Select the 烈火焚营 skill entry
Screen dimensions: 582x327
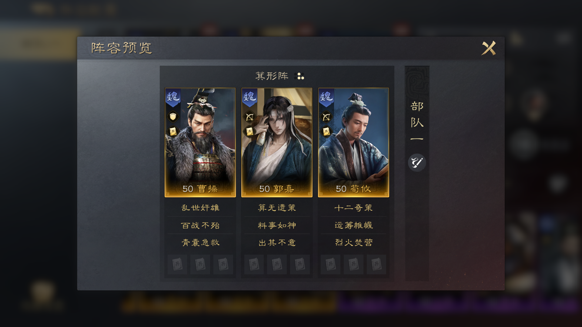[353, 243]
